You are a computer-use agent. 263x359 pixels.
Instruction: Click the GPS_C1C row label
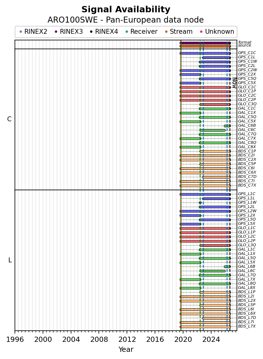click(247, 53)
